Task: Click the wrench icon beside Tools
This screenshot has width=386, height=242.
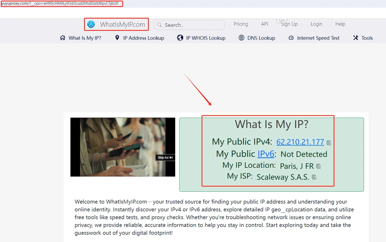Action: (x=355, y=38)
